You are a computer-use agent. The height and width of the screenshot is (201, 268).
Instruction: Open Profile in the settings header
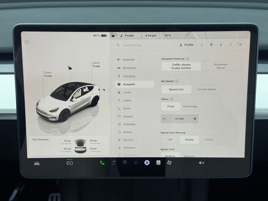tap(186, 45)
